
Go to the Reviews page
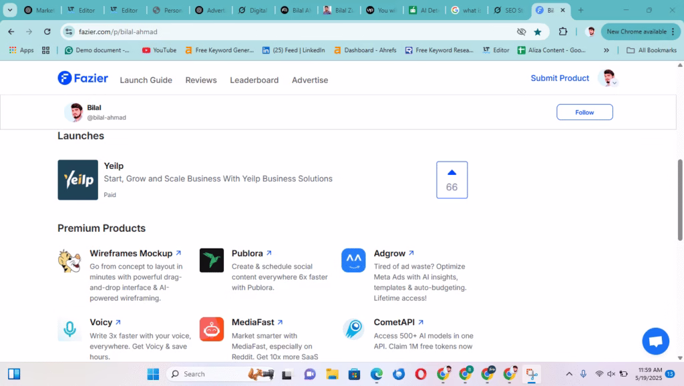tap(201, 80)
